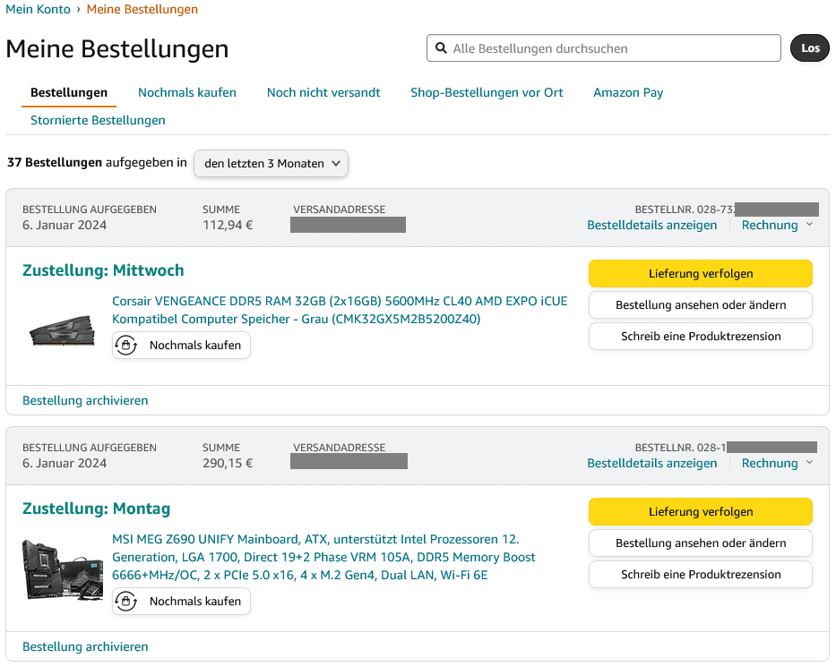Screen dimensions: 836x667
Task: Switch to Amazon Pay tab
Action: pos(628,93)
